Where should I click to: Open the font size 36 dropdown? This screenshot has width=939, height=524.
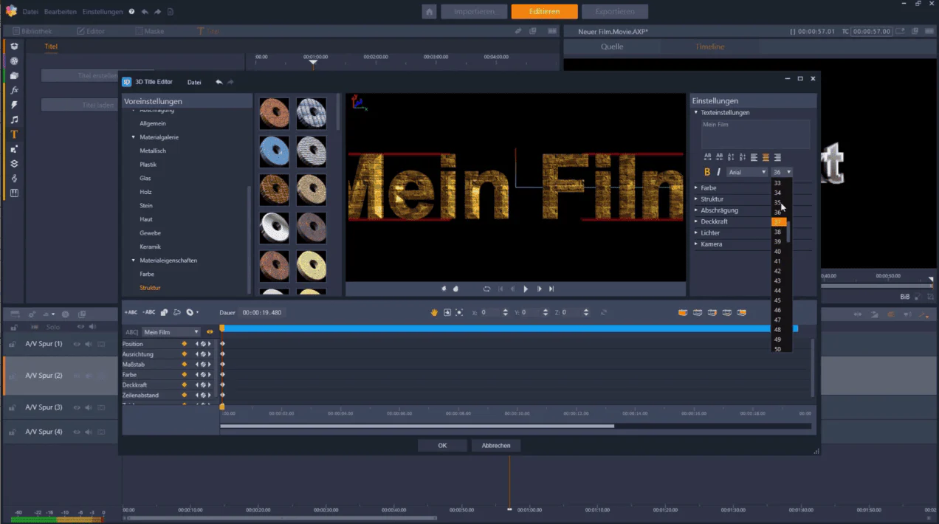coord(782,172)
